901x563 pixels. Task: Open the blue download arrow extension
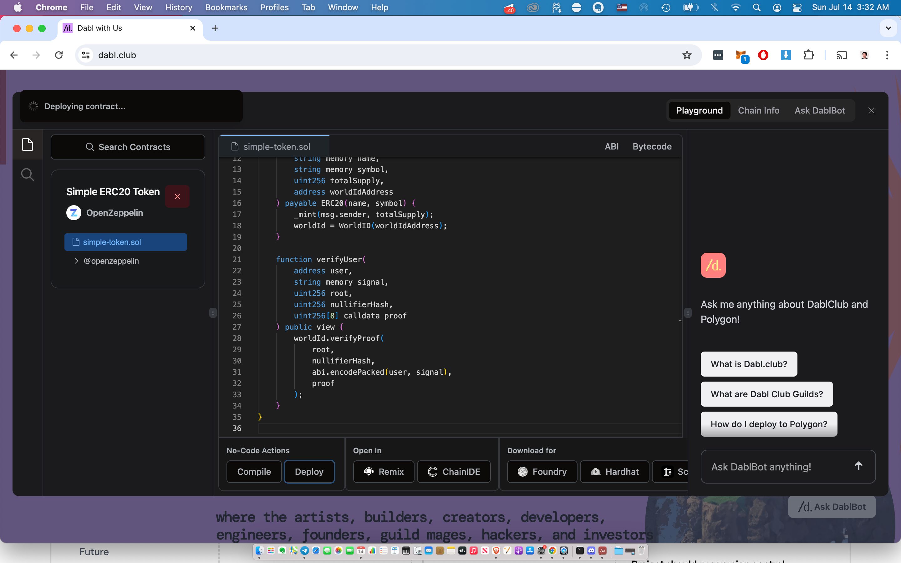[786, 55]
